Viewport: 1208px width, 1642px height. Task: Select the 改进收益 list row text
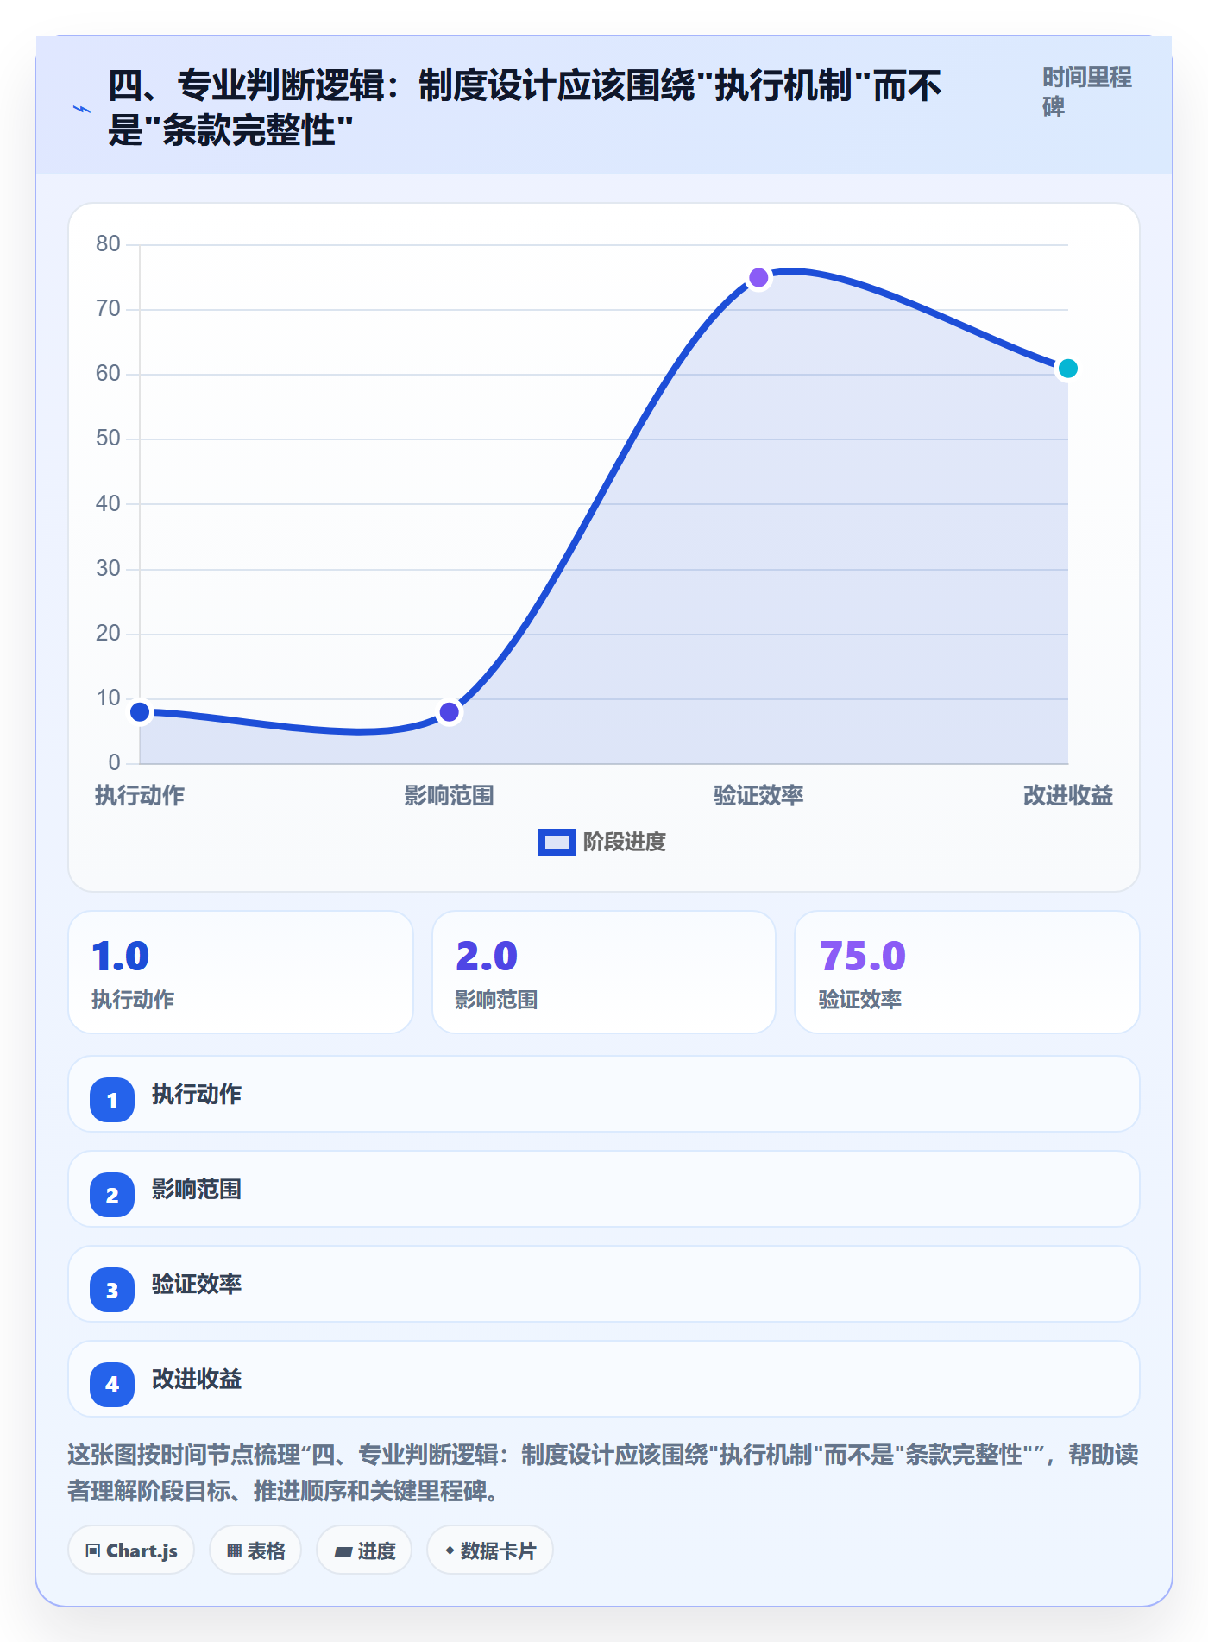[x=197, y=1379]
